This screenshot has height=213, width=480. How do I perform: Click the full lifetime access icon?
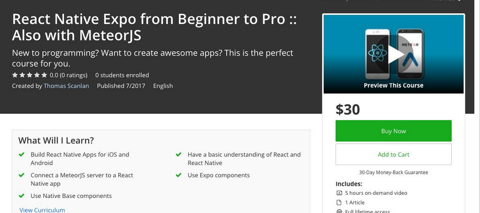[339, 211]
